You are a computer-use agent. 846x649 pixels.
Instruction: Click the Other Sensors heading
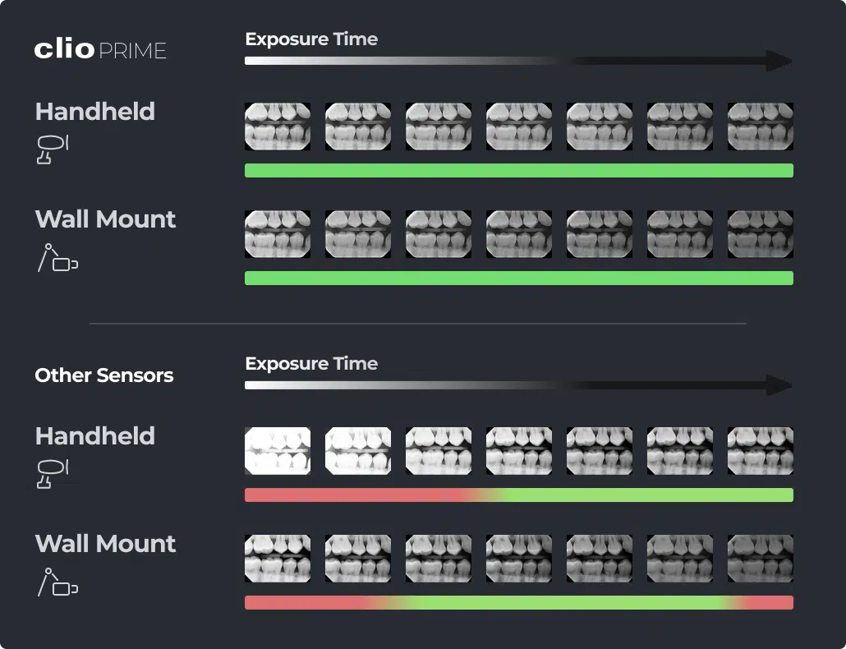click(104, 375)
